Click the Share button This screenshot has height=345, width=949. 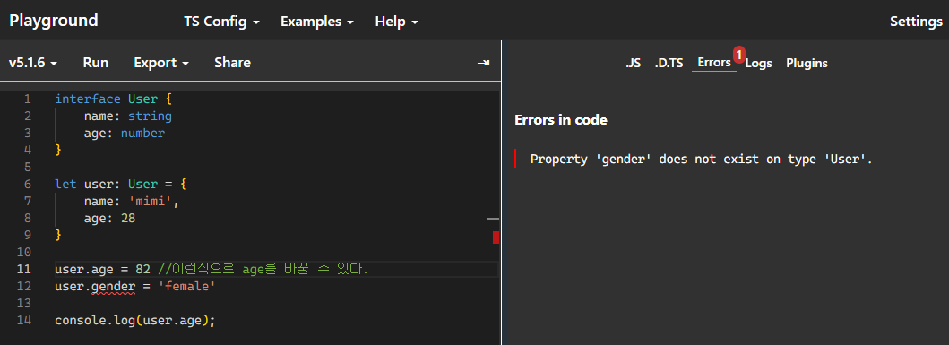click(x=232, y=63)
